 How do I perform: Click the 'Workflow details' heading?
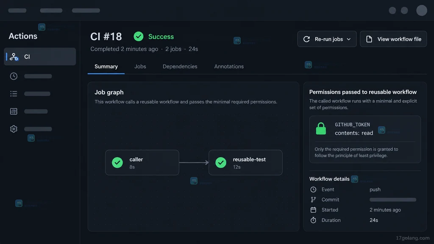(329, 179)
